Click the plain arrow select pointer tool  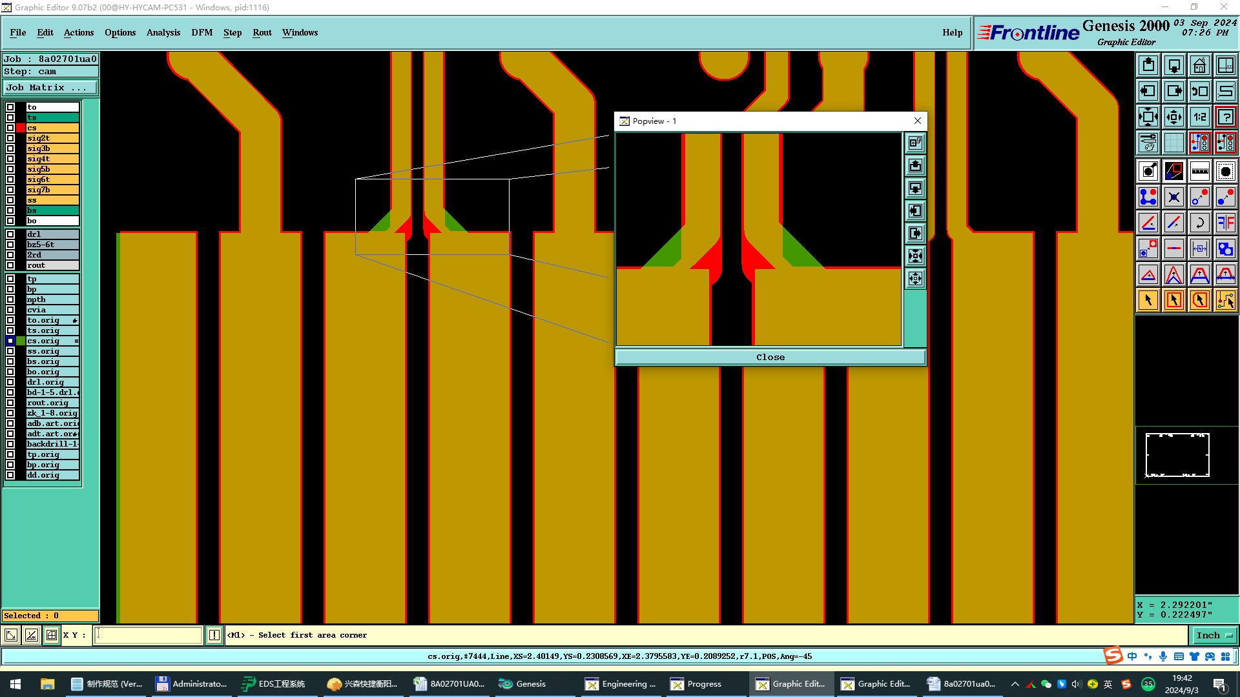[x=1148, y=300]
